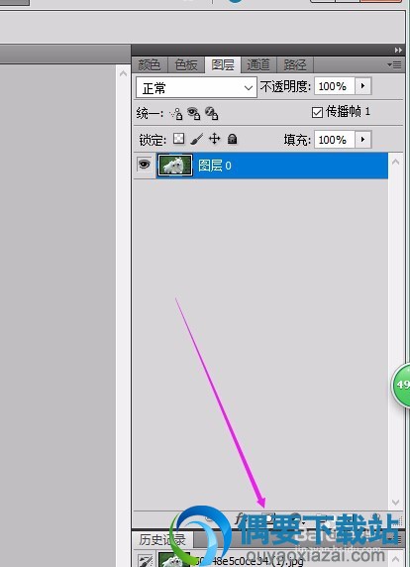The image size is (410, 567).
Task: Select the 历史记录 history tab
Action: coord(162,540)
